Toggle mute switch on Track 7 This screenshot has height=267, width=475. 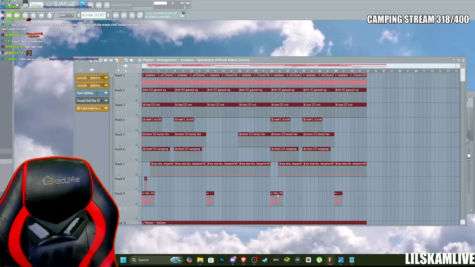(137, 174)
